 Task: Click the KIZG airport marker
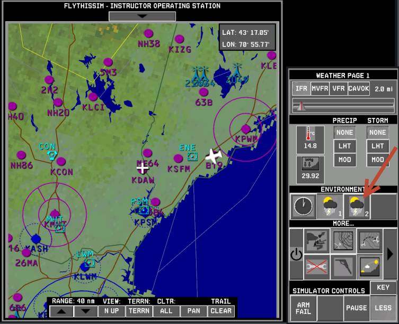click(180, 39)
